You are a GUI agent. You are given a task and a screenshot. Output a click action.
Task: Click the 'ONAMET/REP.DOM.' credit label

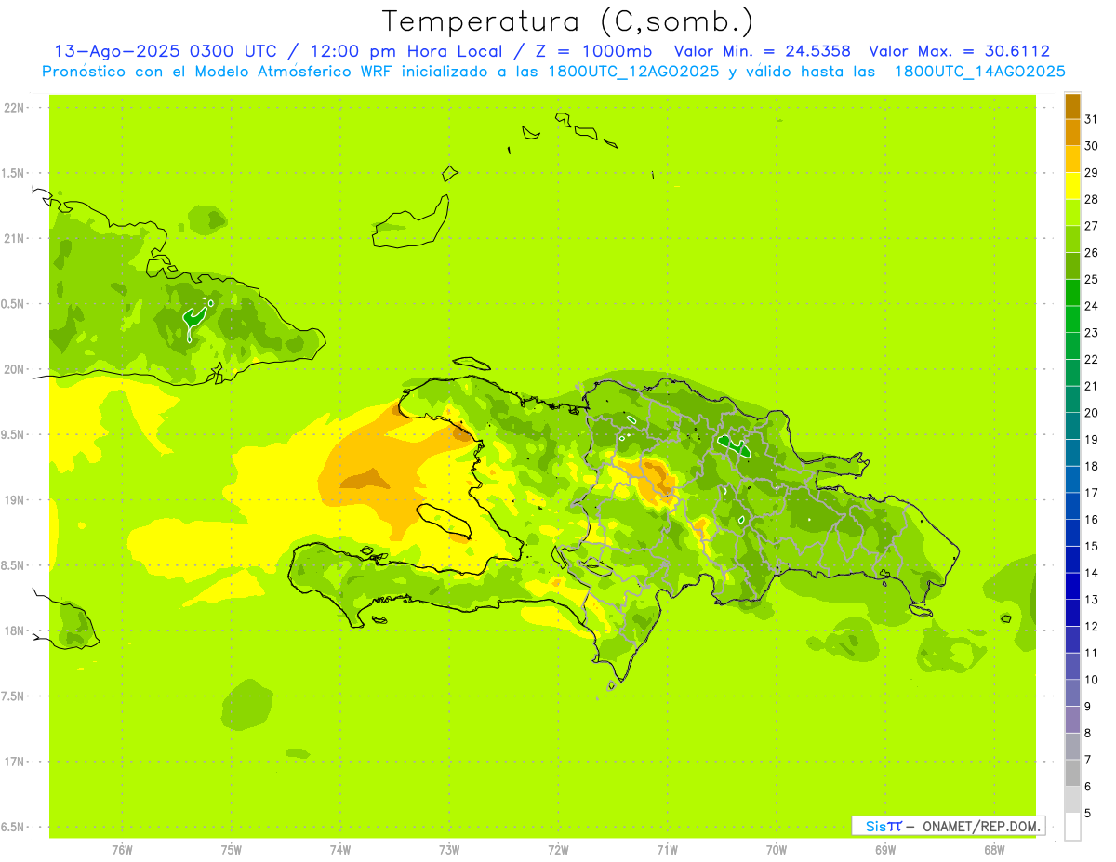(x=981, y=826)
